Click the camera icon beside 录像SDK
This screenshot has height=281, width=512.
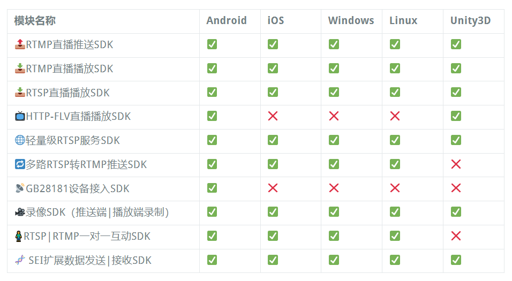[20, 212]
